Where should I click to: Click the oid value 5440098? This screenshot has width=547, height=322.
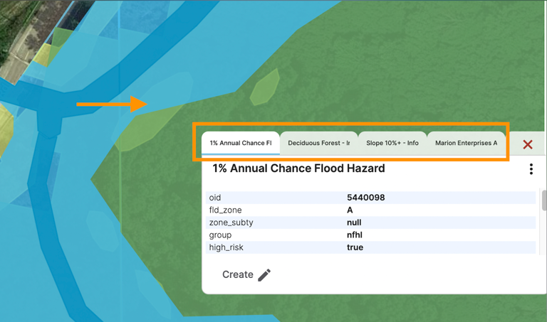365,198
